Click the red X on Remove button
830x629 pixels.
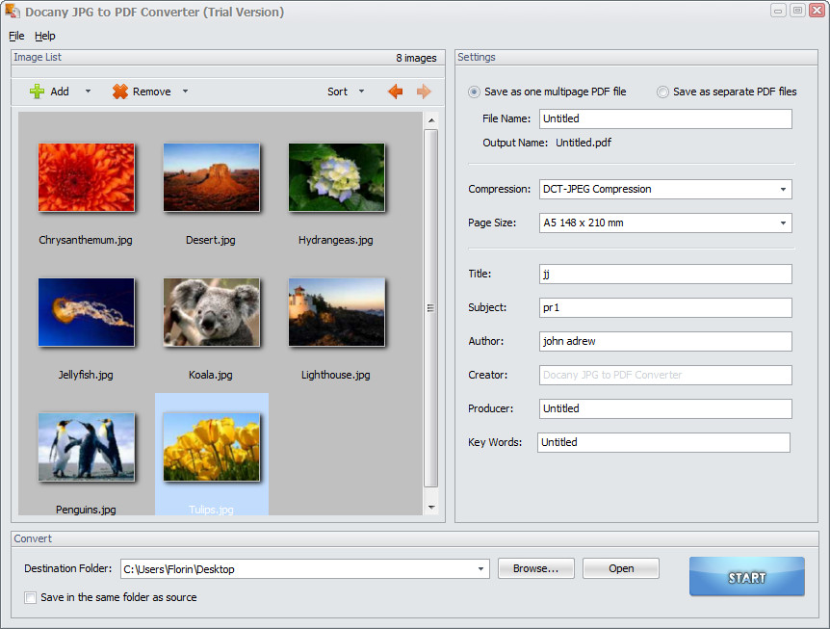click(120, 92)
